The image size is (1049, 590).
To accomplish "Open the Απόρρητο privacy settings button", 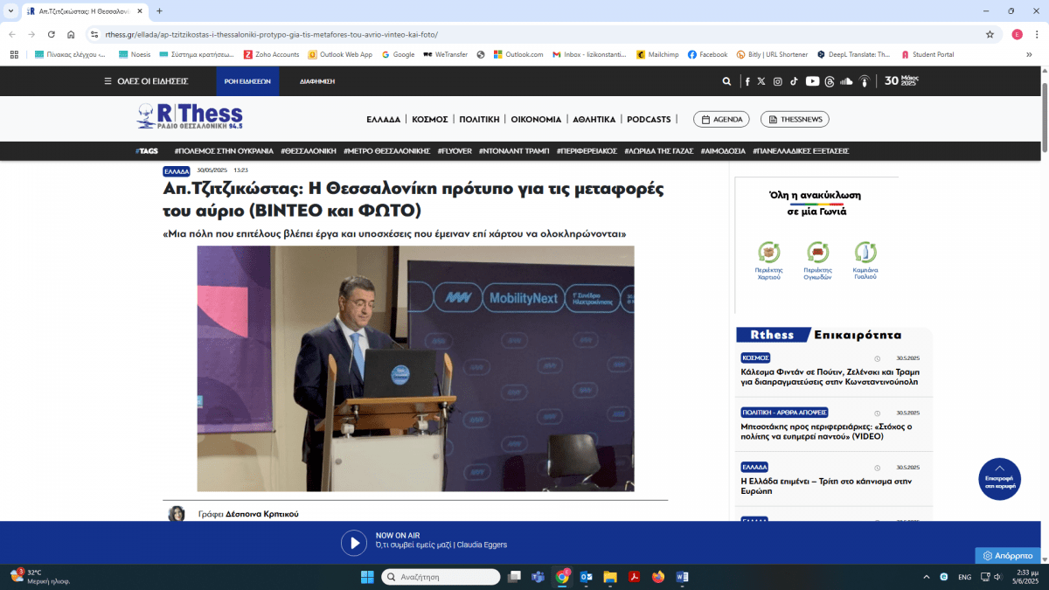I will (1008, 556).
